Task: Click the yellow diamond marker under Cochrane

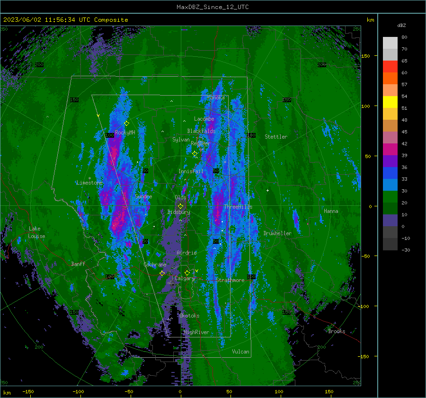Action: pyautogui.click(x=162, y=273)
